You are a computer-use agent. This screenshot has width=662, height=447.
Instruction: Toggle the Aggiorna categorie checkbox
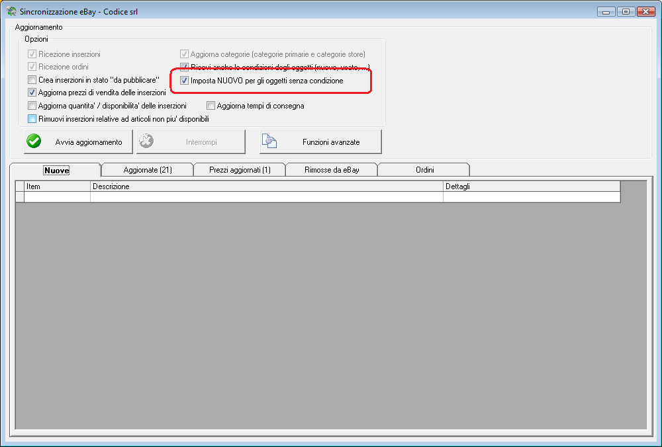tap(184, 54)
